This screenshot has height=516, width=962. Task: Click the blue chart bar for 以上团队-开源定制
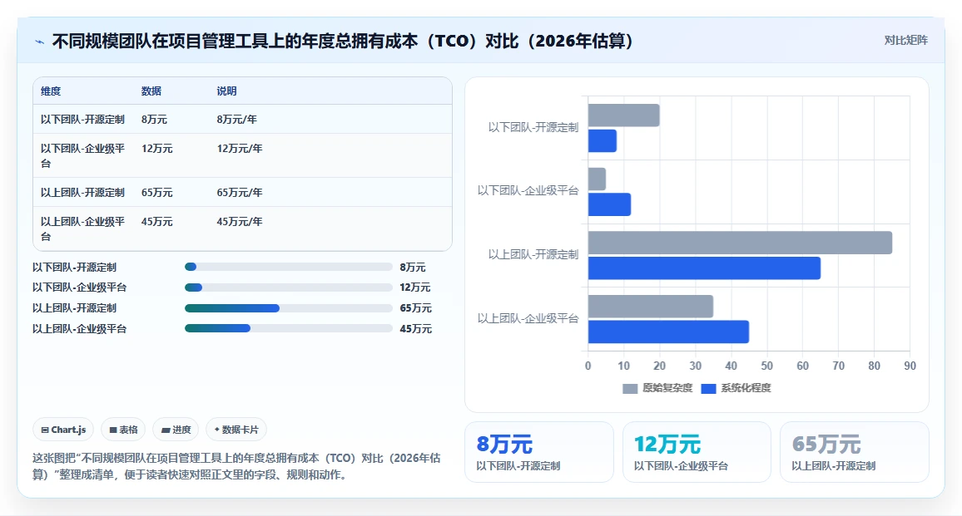coord(704,268)
